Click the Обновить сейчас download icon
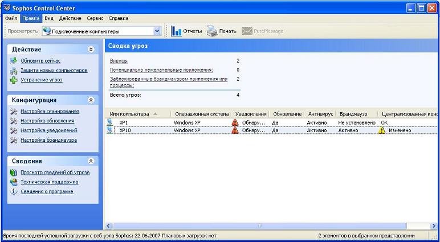440x242 pixels. pyautogui.click(x=14, y=61)
